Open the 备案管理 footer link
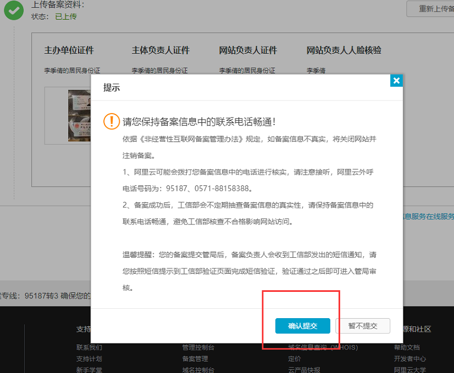 tap(195, 359)
